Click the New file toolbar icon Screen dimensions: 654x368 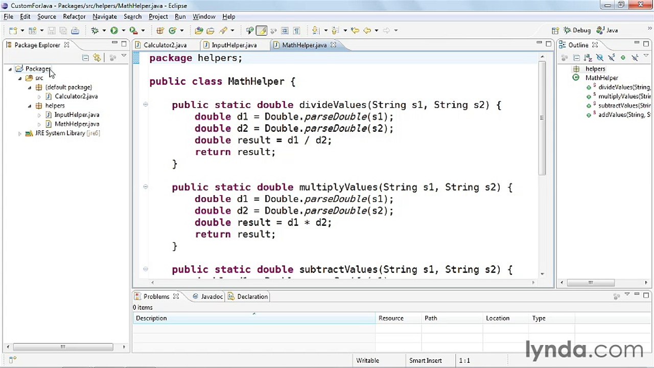click(12, 31)
